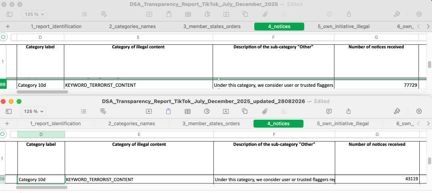Viewport: 432px width, 193px height.
Task: Click horizontal scrollbar in updated_28082026 window
Action: click(42, 187)
